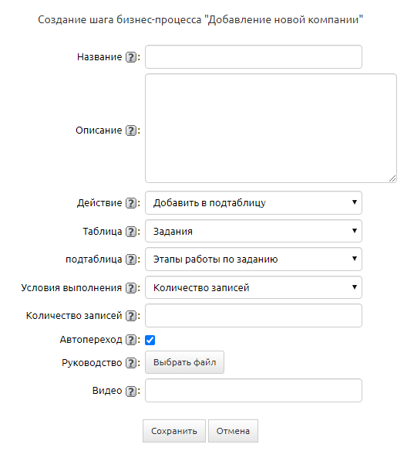Click the question mark next to Таблица
This screenshot has width=414, height=451.
(x=131, y=232)
